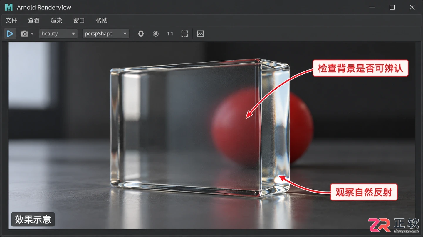Viewport: 423px width, 237px height.
Task: Open the 渲染 menu
Action: [x=56, y=20]
